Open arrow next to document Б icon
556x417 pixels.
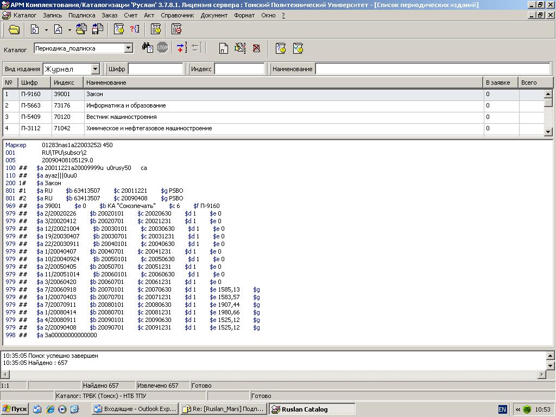pos(46,29)
